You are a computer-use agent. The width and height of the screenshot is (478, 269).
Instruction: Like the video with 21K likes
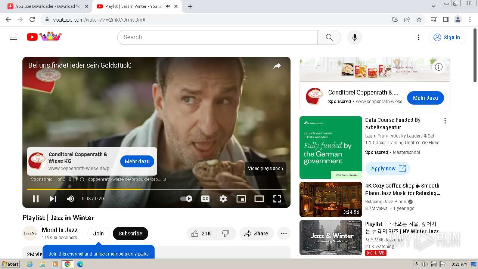point(201,234)
